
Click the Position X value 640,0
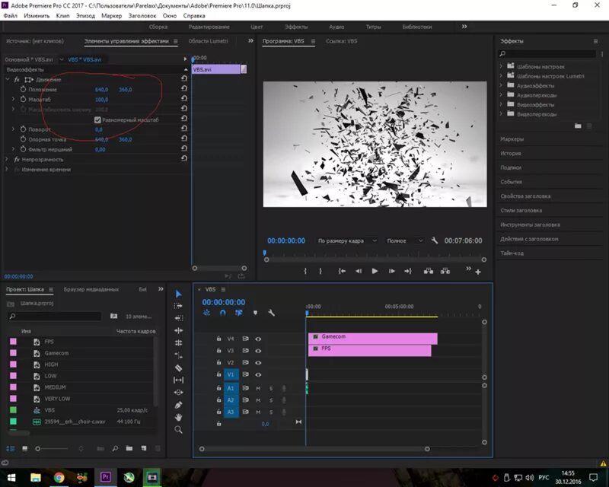[x=101, y=89]
